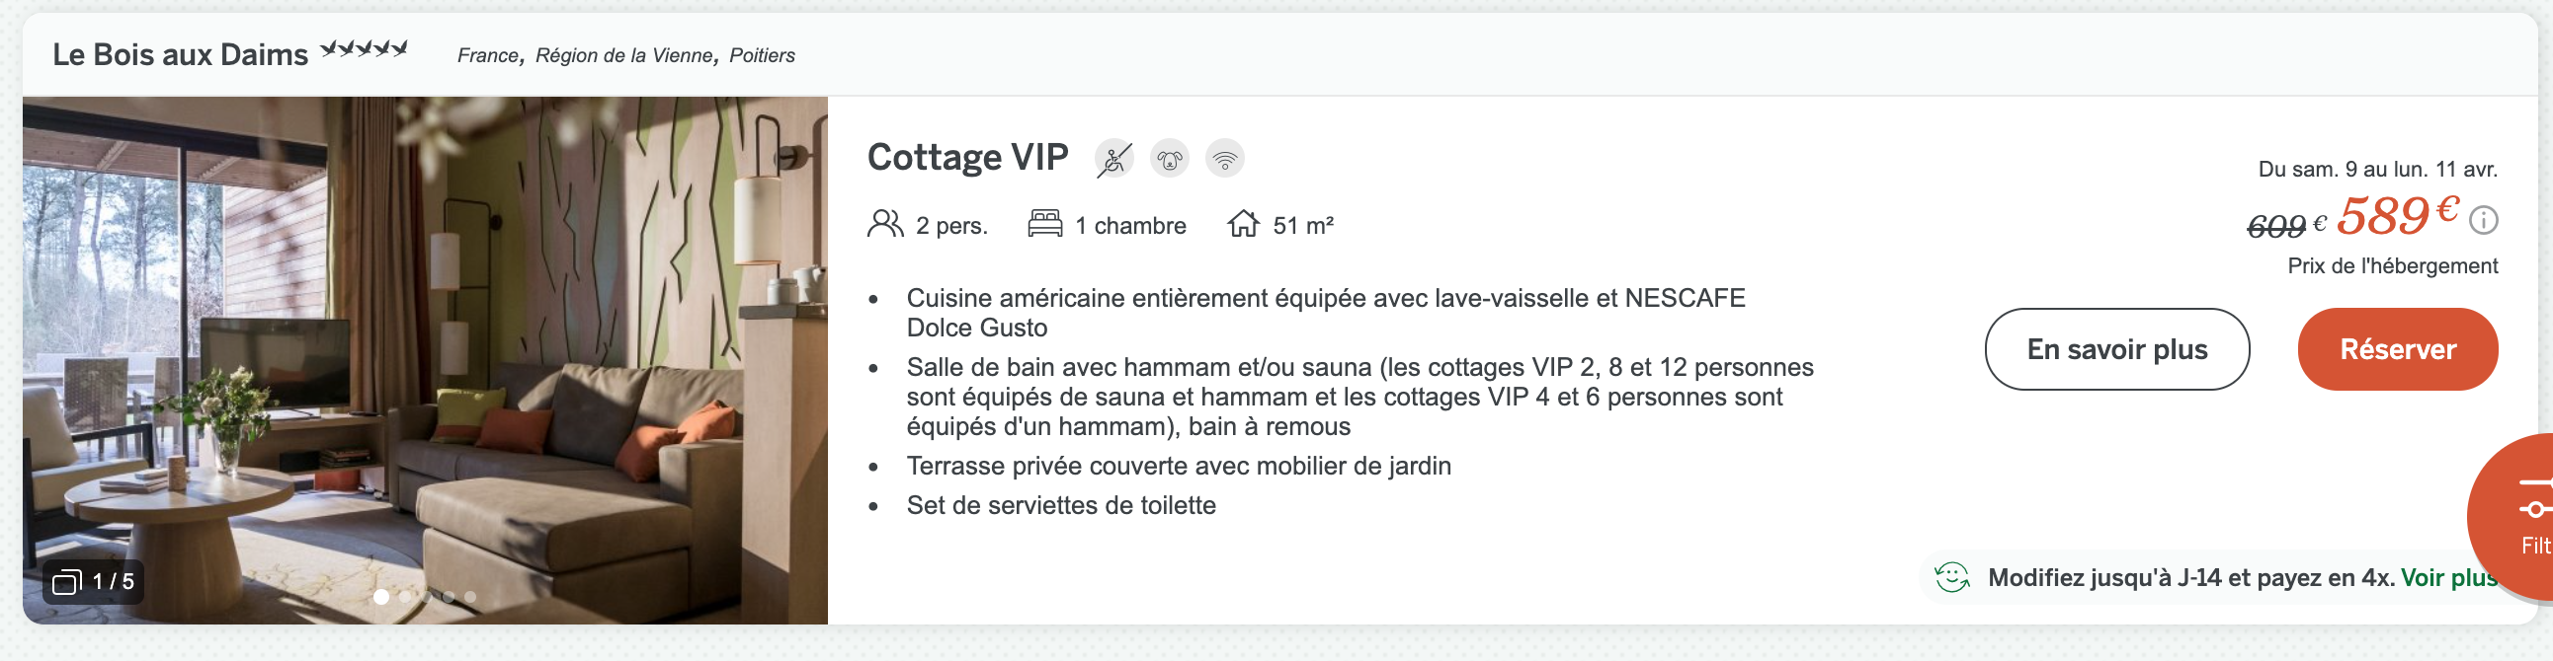Click the house icon beside 51 m²
The width and height of the screenshot is (2553, 661).
pos(1243,224)
